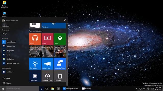Click the Start tiles scrollbar up arrow

click(67, 24)
